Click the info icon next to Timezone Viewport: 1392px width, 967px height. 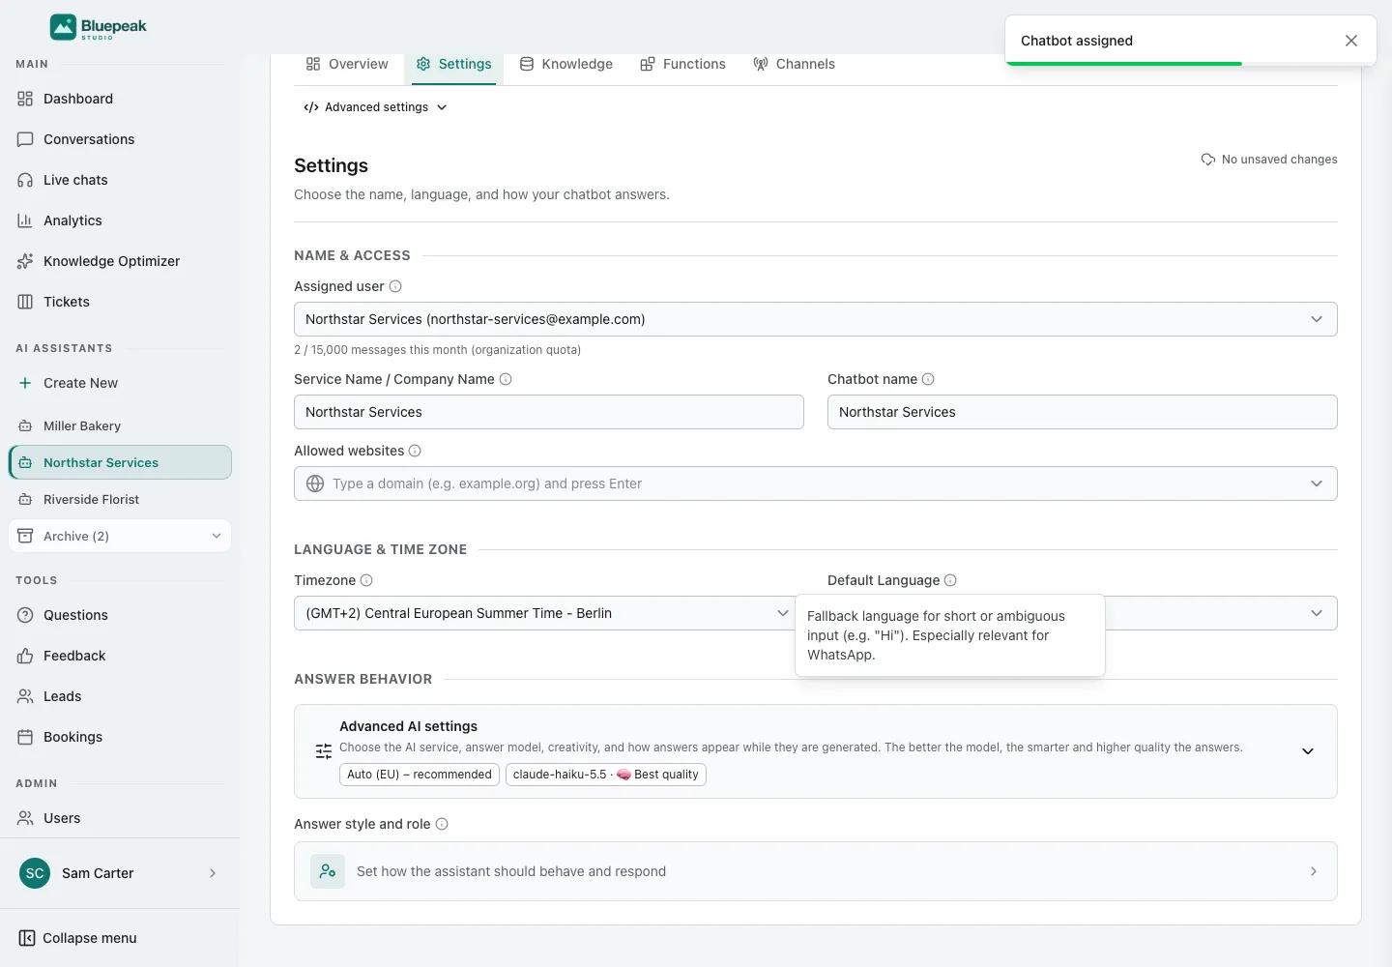pyautogui.click(x=366, y=580)
